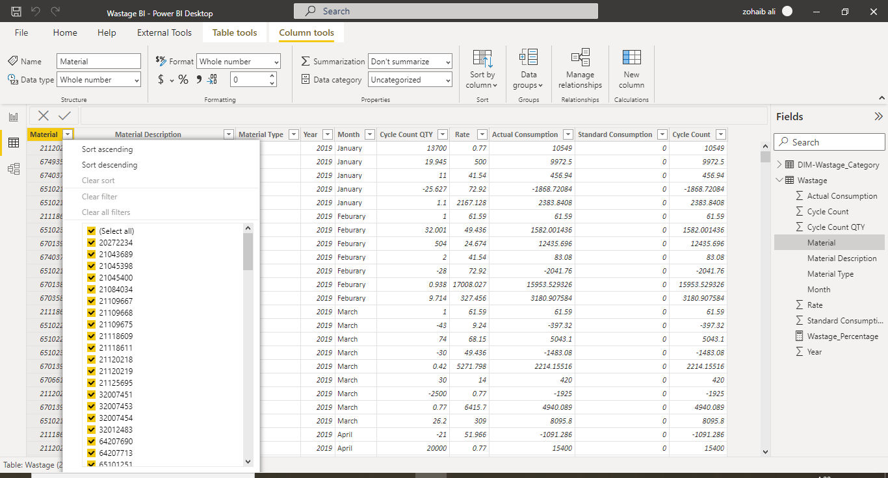Cancel formula bar with X icon
888x478 pixels.
pyautogui.click(x=44, y=116)
